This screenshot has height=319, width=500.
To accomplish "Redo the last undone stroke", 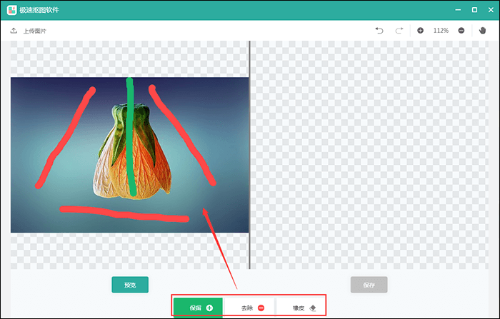I will coord(399,31).
